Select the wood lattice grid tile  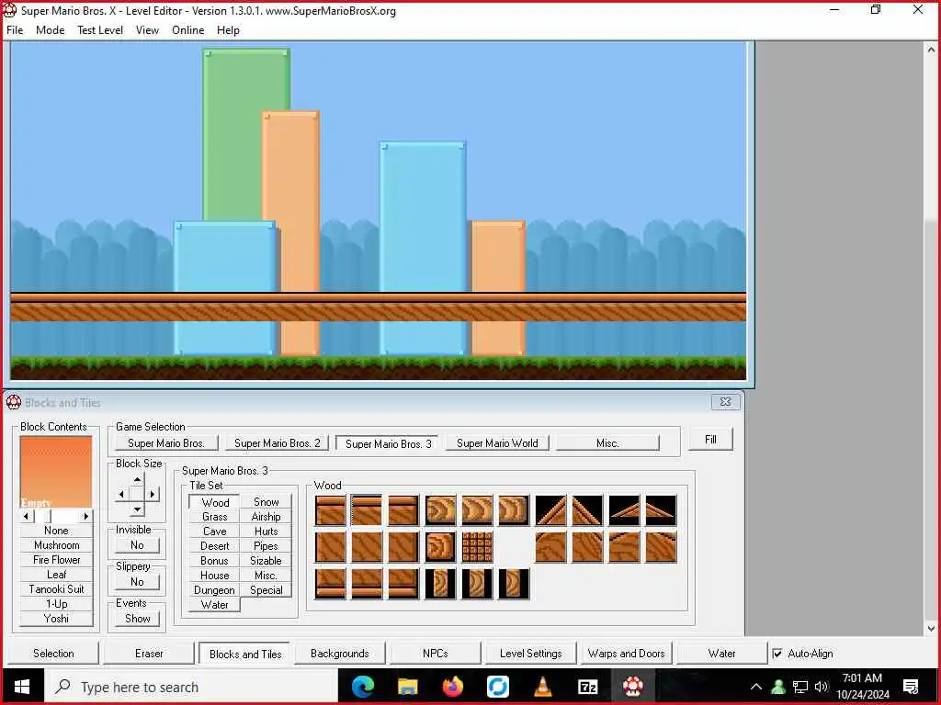(477, 547)
